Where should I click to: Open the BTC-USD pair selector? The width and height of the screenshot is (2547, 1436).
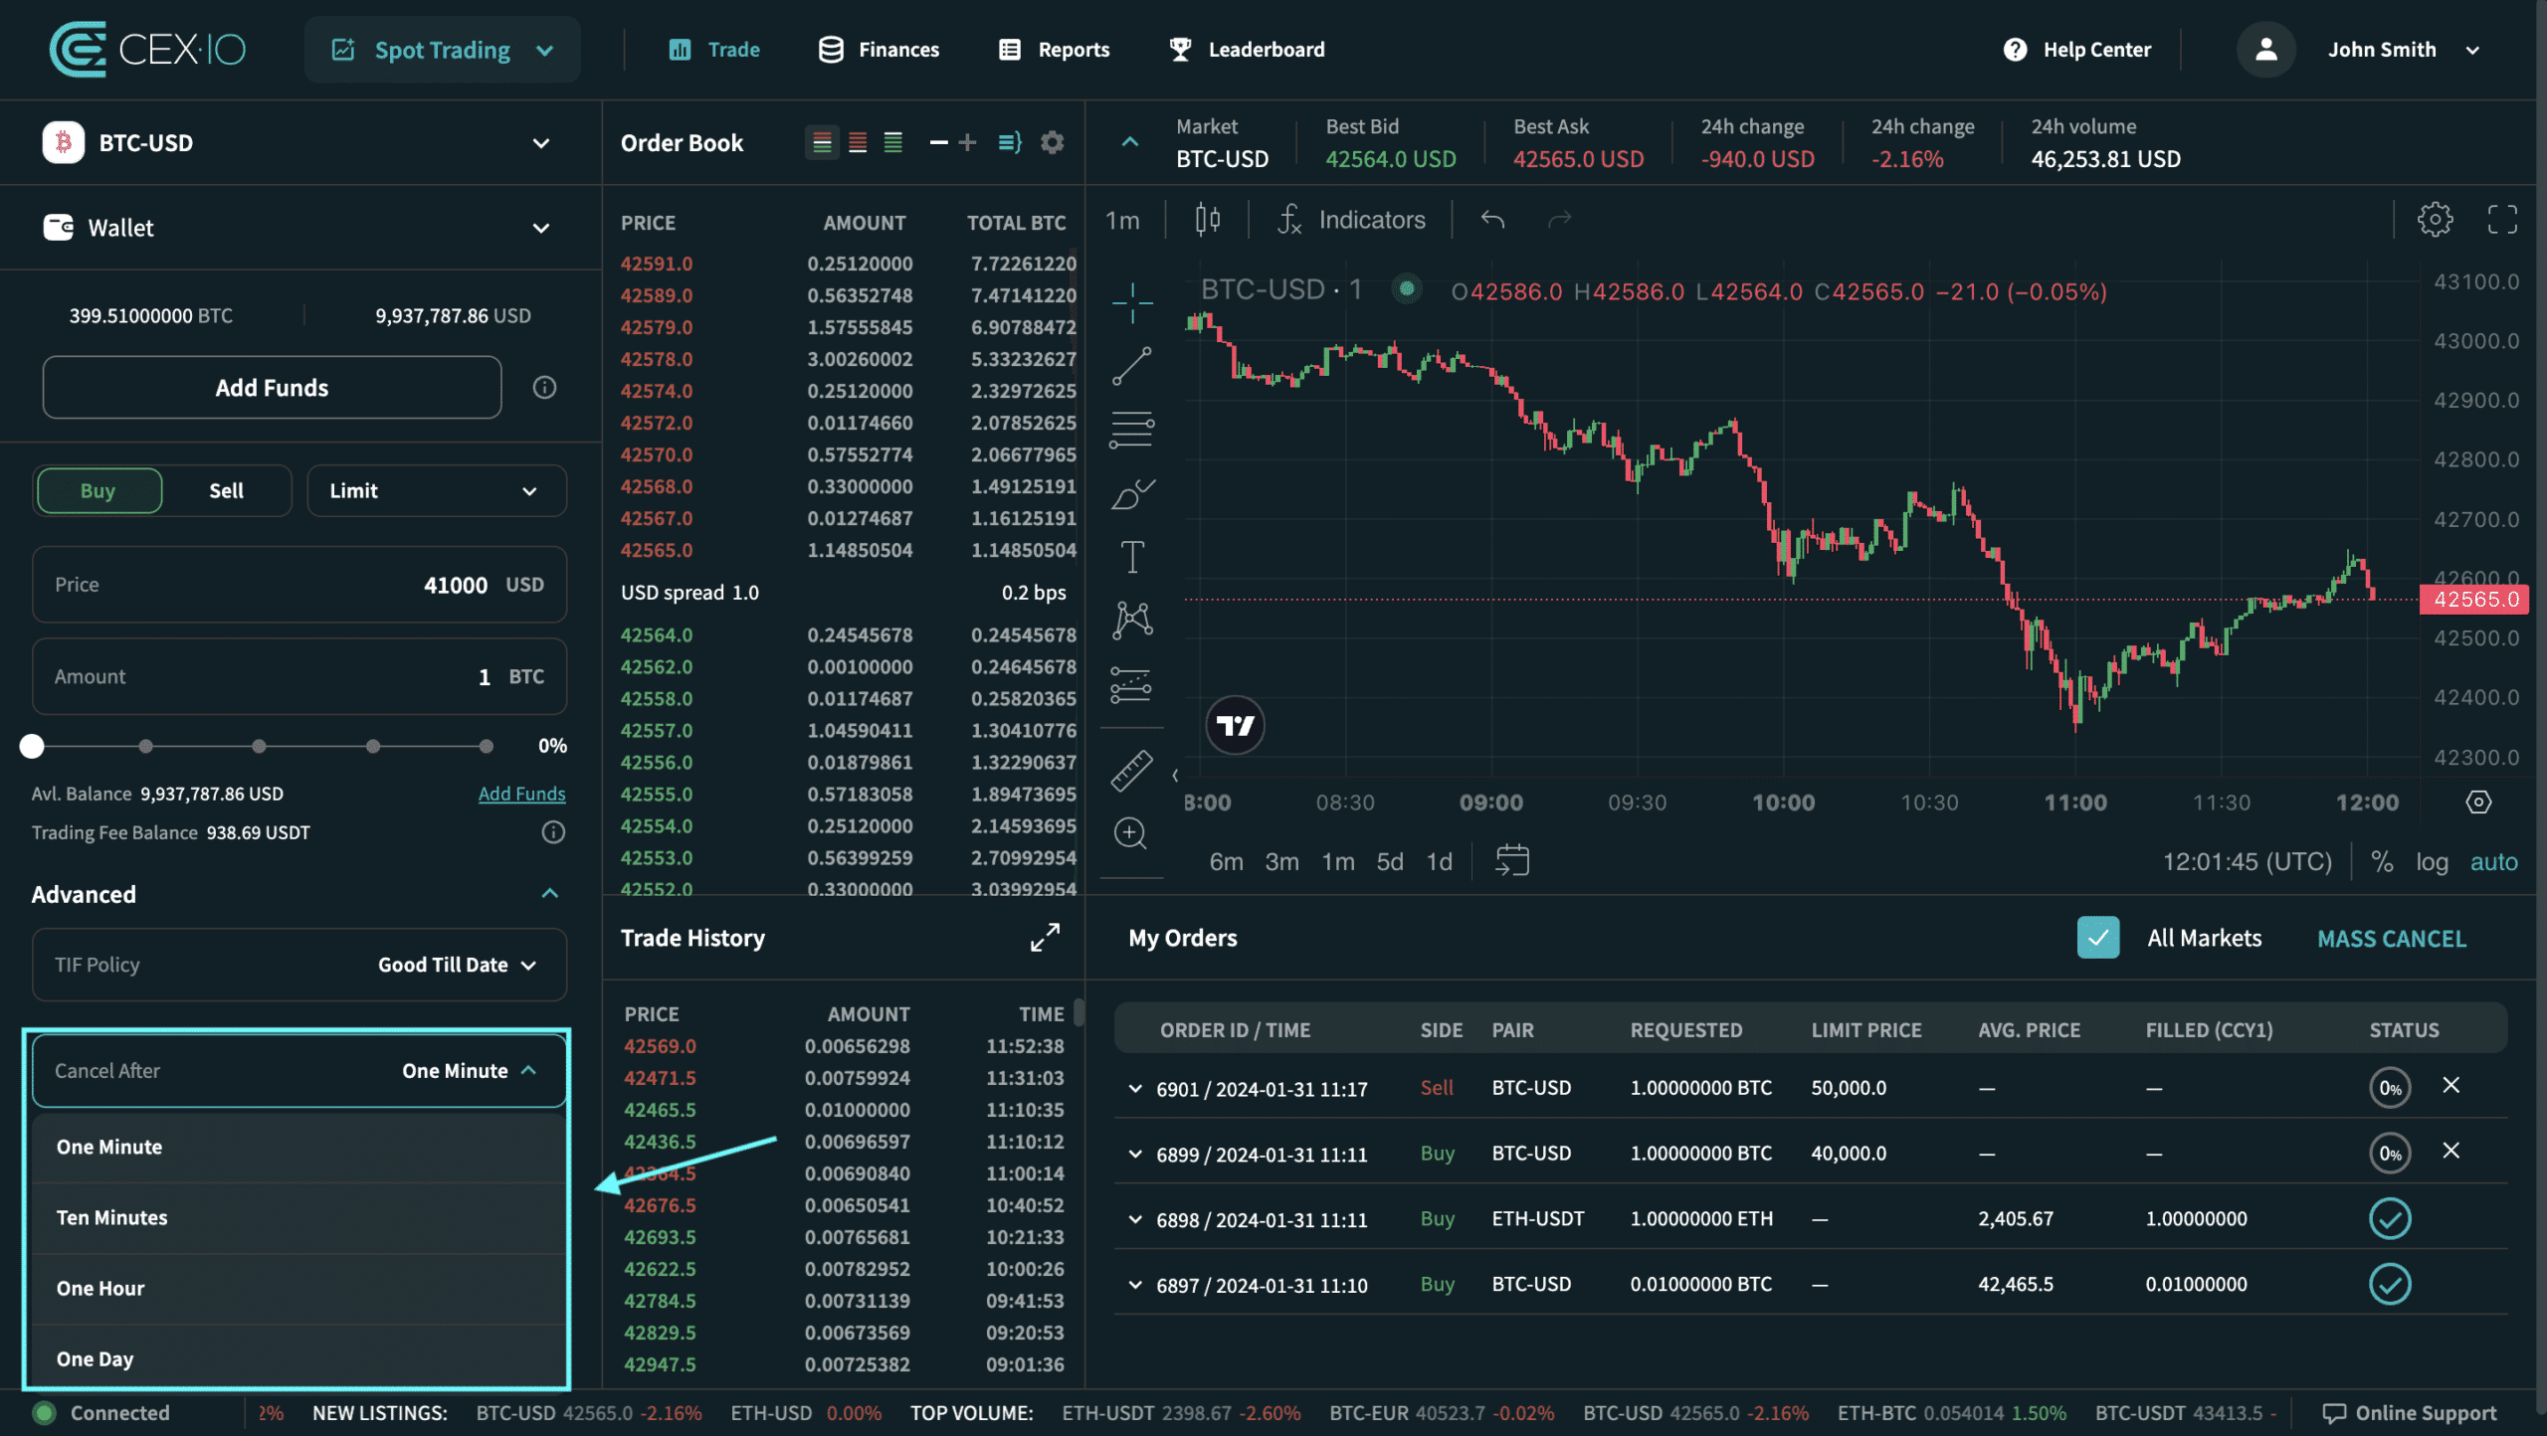pyautogui.click(x=298, y=142)
